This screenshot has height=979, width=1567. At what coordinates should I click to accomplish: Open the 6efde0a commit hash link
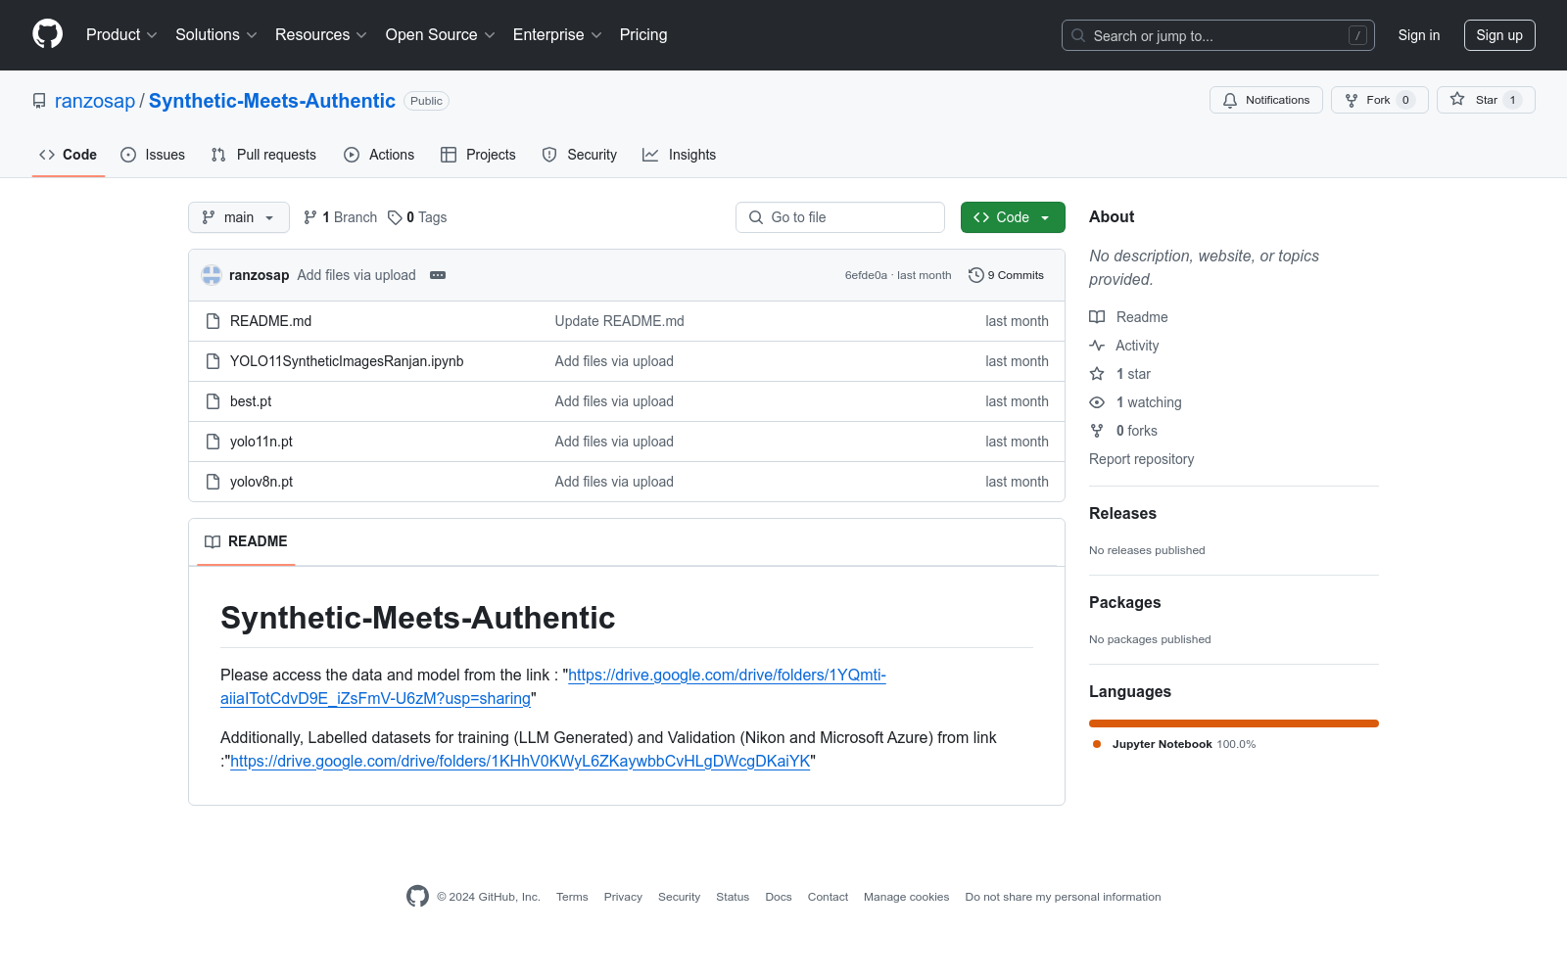point(866,275)
